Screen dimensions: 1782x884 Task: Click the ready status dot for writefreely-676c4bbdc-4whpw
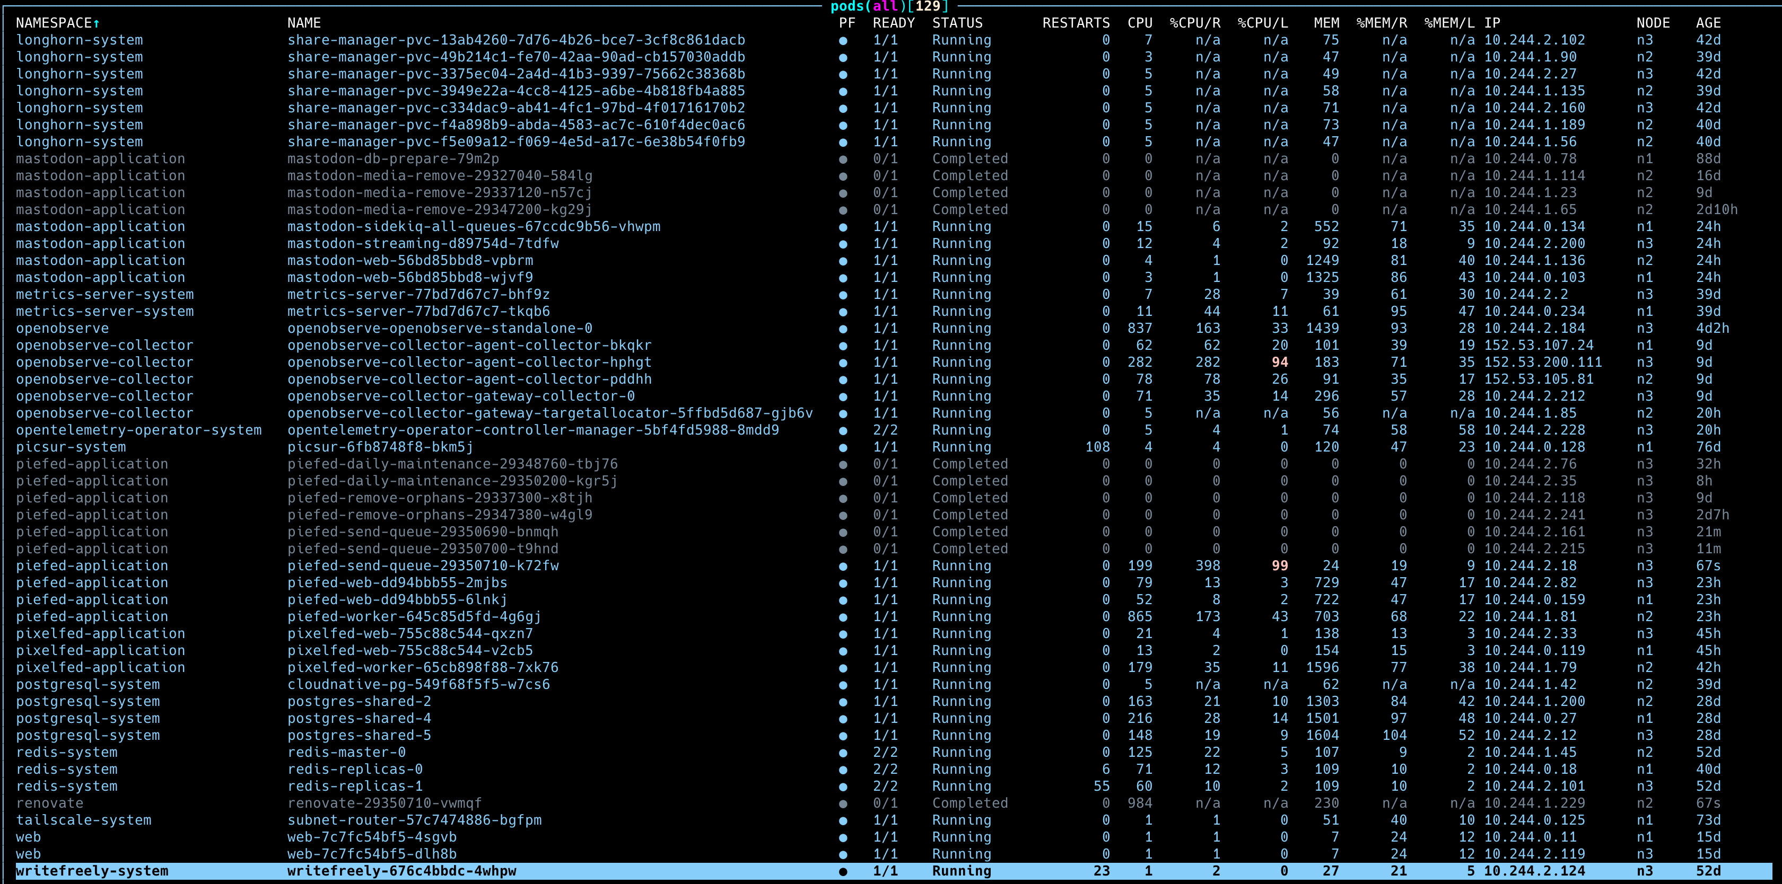[843, 871]
